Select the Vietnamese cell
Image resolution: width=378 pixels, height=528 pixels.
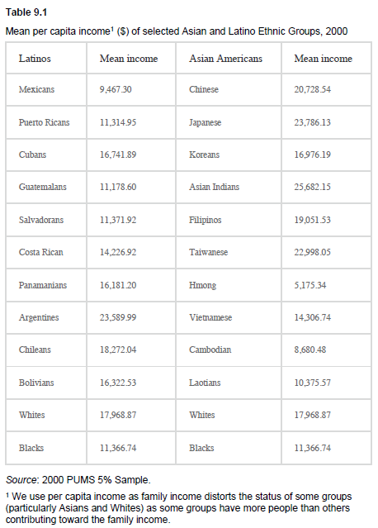point(210,317)
